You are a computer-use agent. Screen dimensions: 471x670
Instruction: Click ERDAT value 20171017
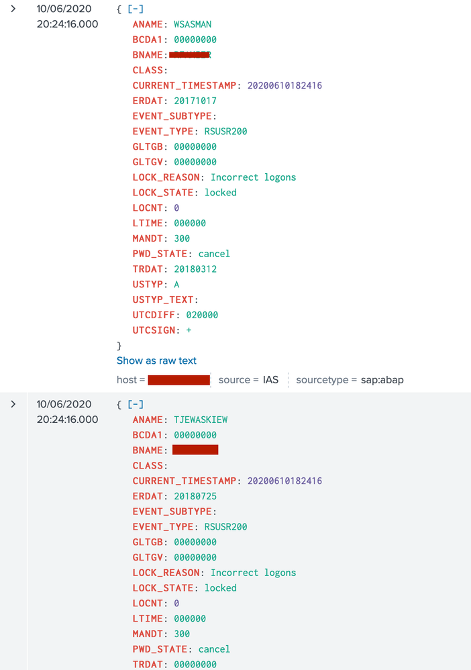195,101
